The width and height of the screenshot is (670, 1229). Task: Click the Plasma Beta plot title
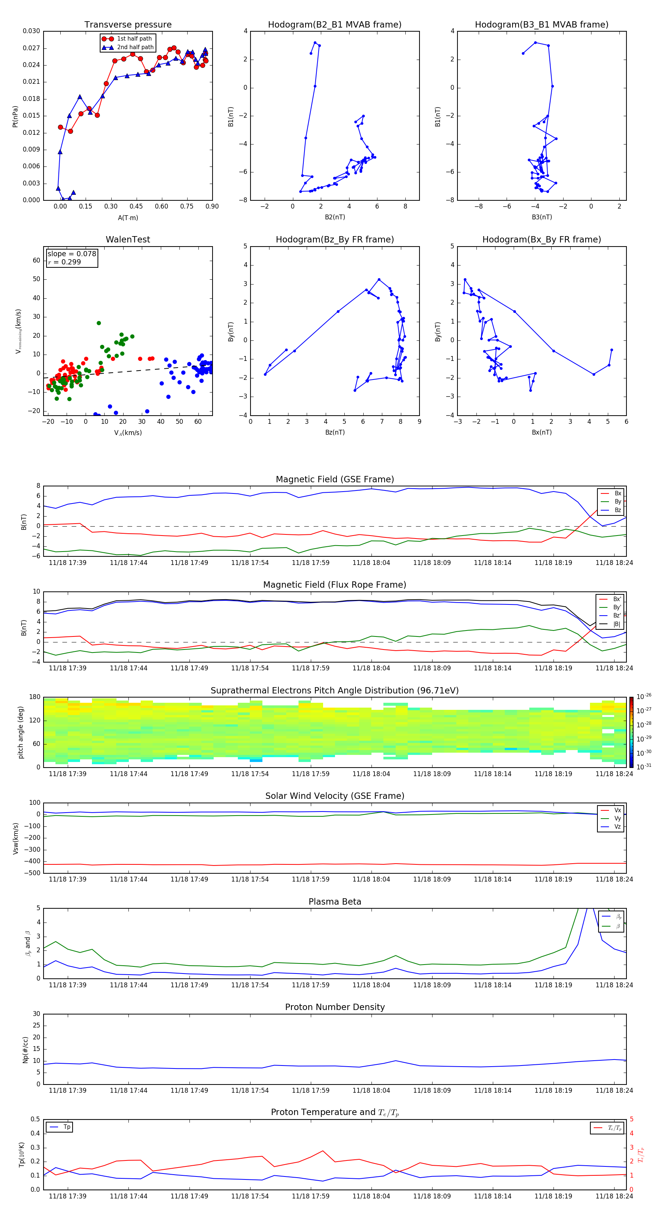pos(335,902)
